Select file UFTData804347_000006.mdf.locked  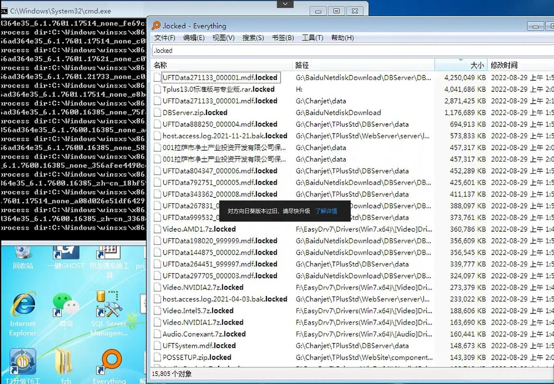[x=220, y=171]
